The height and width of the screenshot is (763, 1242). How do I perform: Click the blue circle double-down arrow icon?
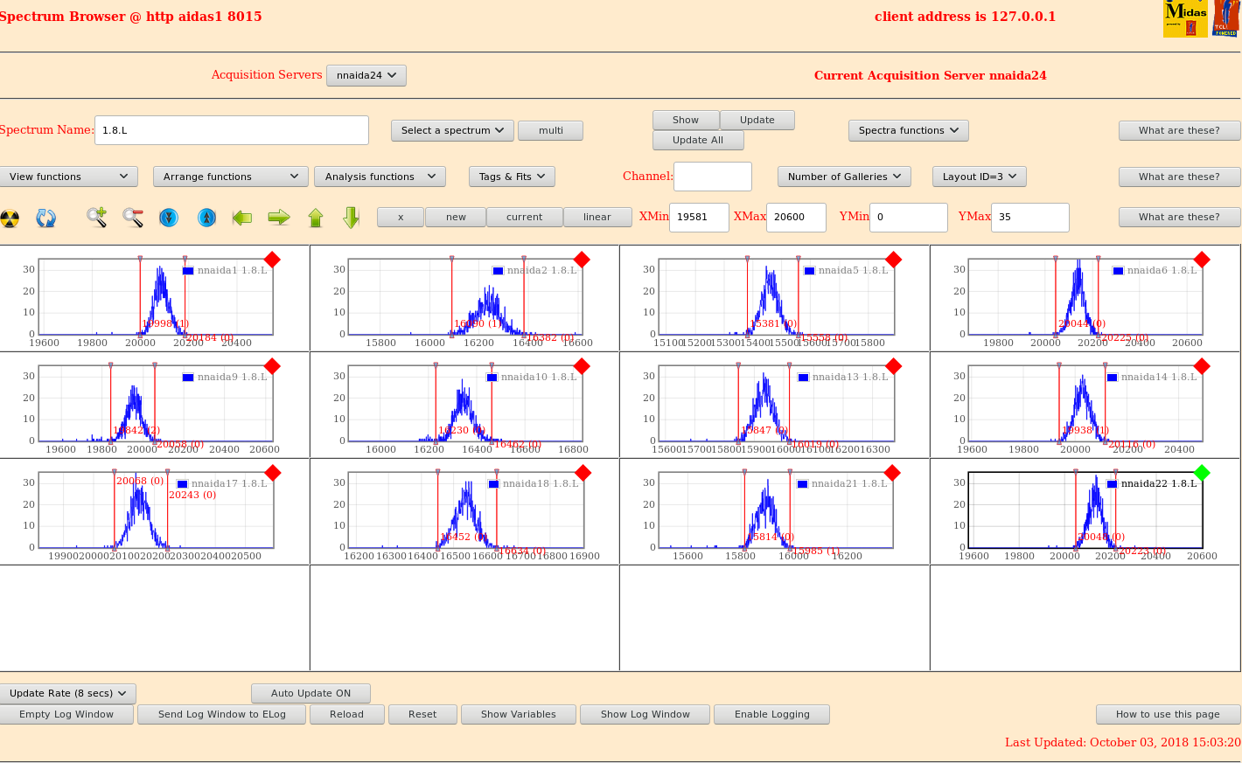click(x=169, y=218)
